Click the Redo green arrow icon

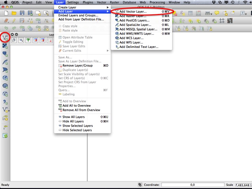tap(14, 28)
